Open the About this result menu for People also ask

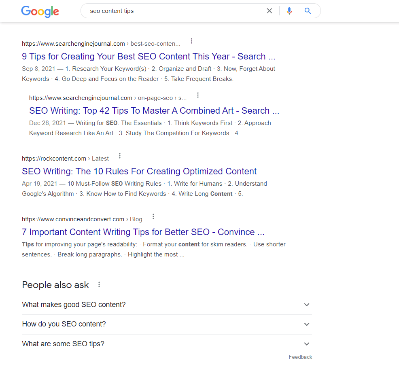coord(99,284)
